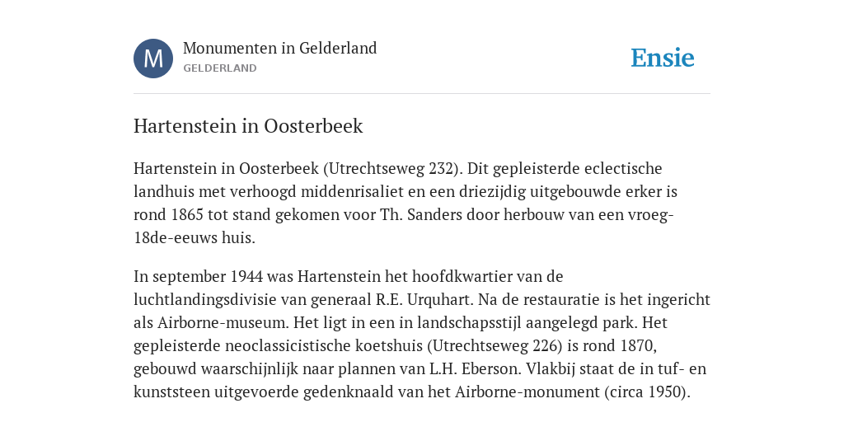Click the Utrechtseweg 232 address text
The width and height of the screenshot is (844, 422).
point(392,168)
